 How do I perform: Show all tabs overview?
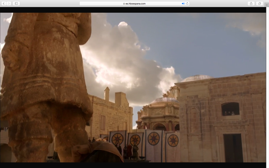click(x=260, y=4)
